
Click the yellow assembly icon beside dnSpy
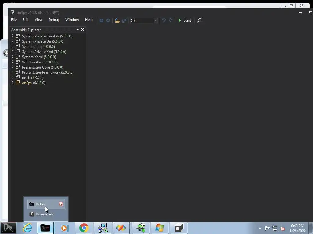(x=17, y=83)
